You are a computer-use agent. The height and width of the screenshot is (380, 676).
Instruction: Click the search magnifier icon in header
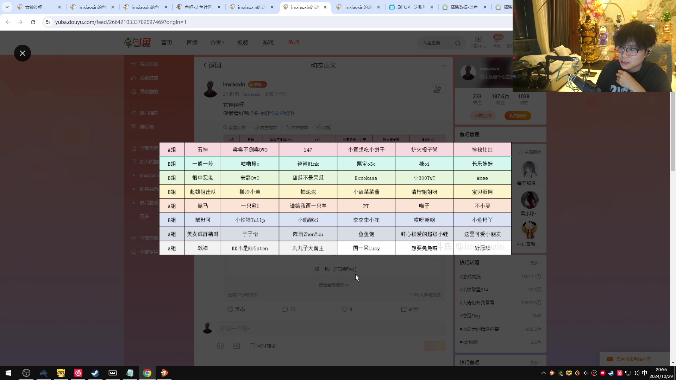tap(458, 43)
